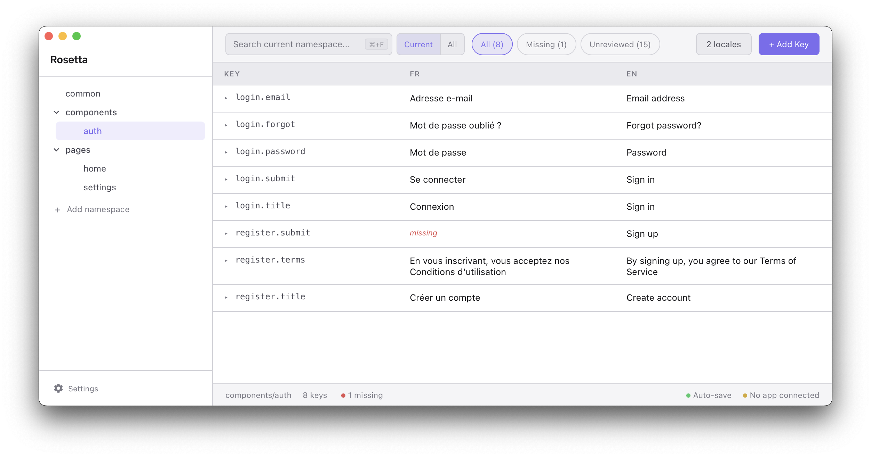Open the Settings gear icon in sidebar
871x457 pixels.
[x=58, y=388]
